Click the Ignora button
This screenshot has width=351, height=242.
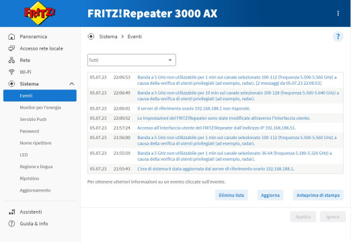[x=333, y=216]
